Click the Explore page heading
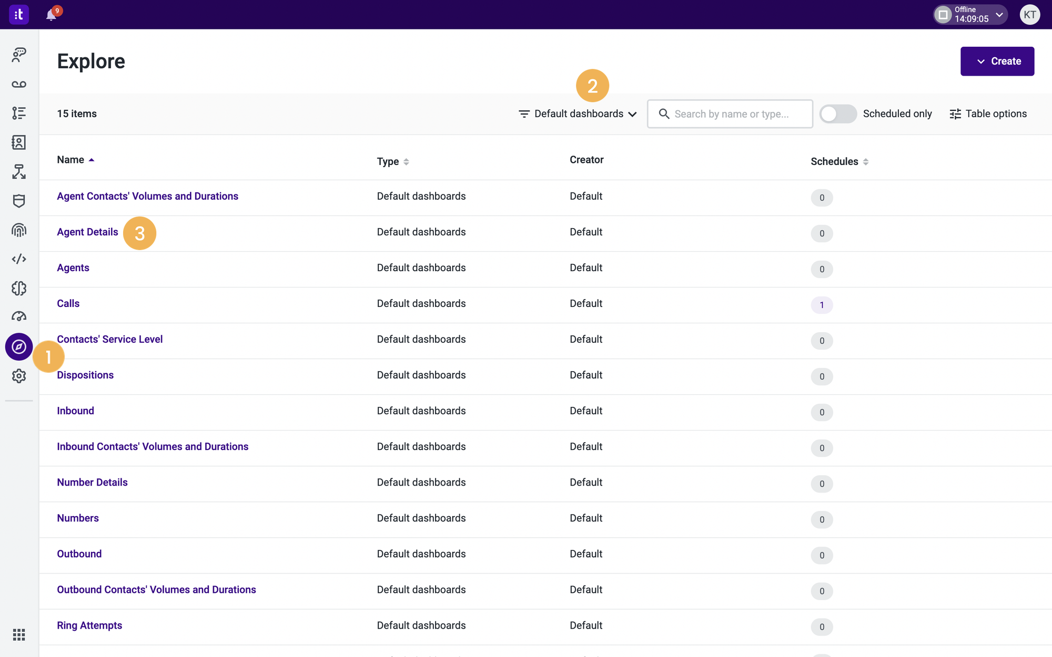This screenshot has width=1052, height=657. 91,61
